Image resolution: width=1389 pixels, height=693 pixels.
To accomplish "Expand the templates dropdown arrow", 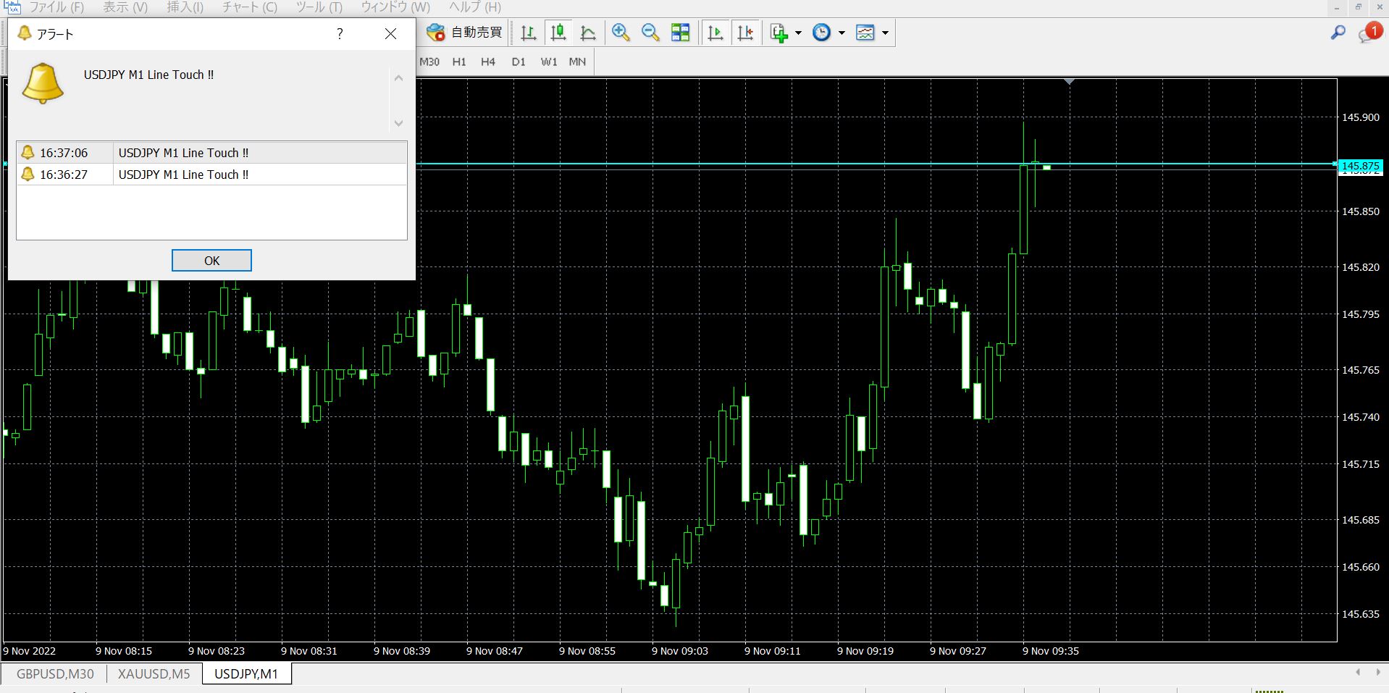I will pyautogui.click(x=885, y=33).
